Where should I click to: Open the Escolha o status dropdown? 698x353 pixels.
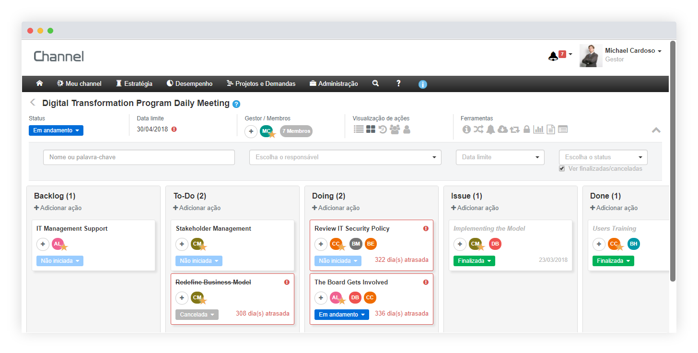coord(603,157)
